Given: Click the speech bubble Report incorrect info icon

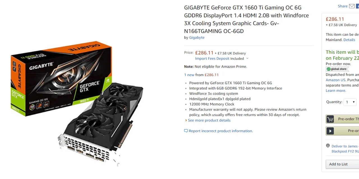Looking at the screenshot, I should 186,131.
